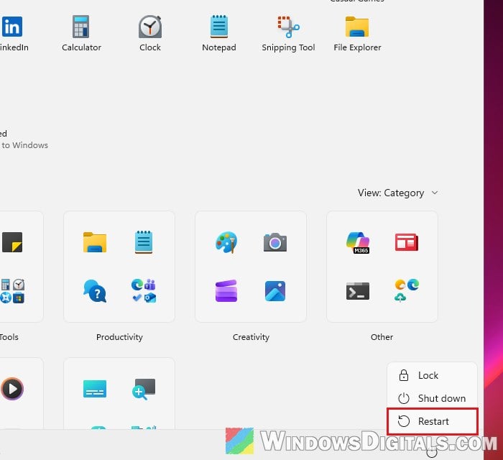
Task: Click the Other category label
Action: (x=382, y=337)
